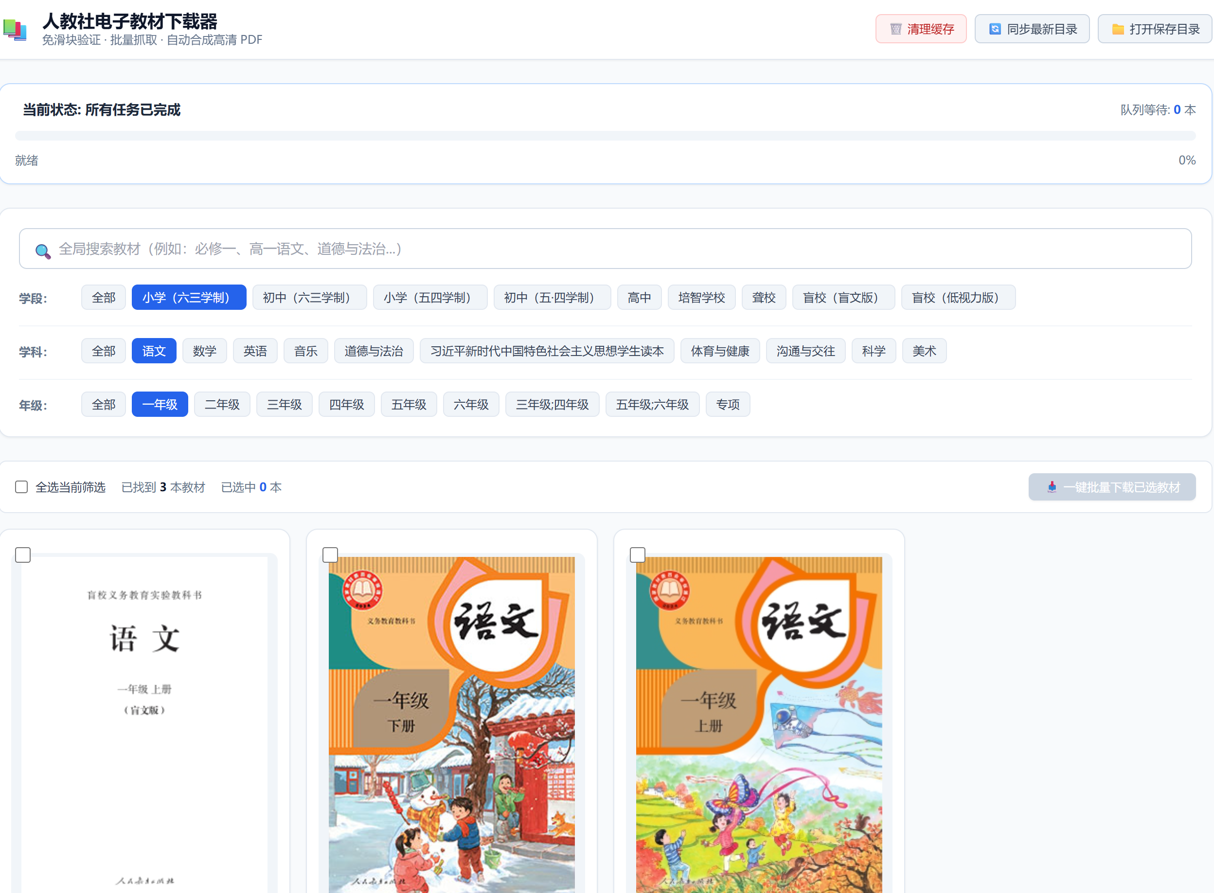Viewport: 1214px width, 893px height.
Task: Click the magnifier search icon
Action: pyautogui.click(x=43, y=251)
